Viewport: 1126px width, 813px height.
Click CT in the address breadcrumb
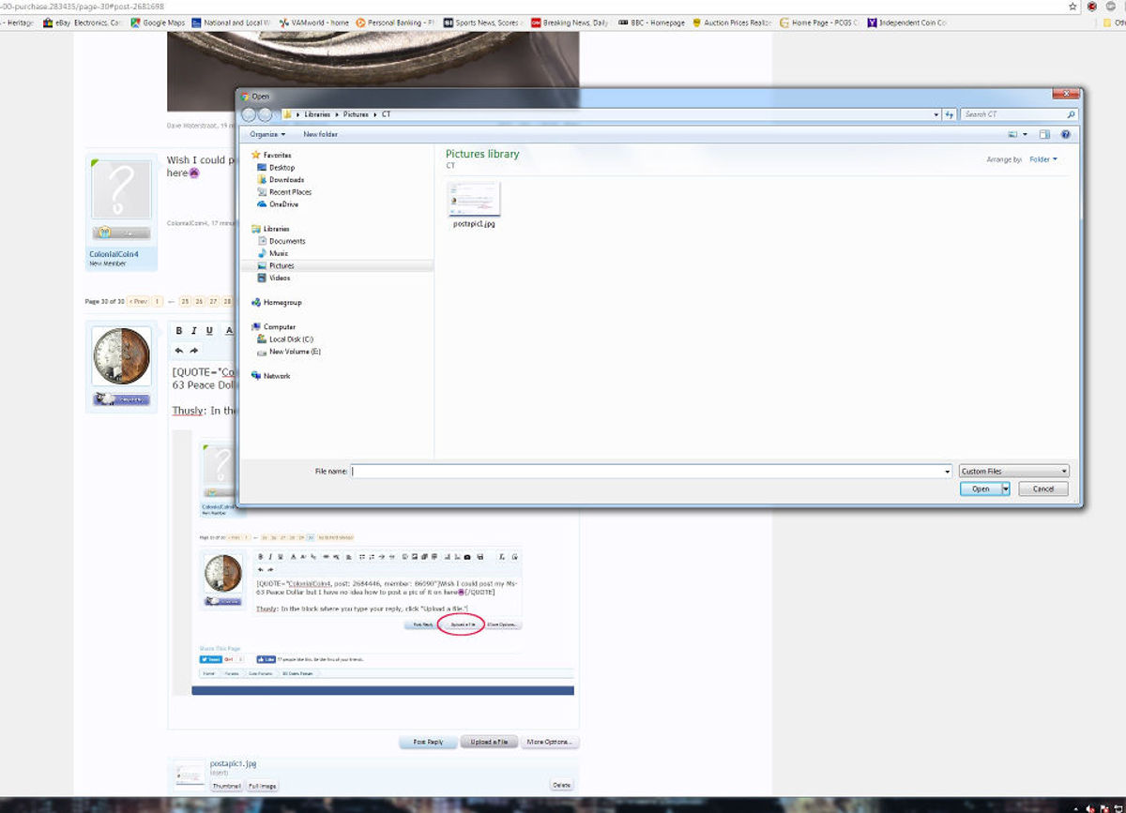click(386, 114)
